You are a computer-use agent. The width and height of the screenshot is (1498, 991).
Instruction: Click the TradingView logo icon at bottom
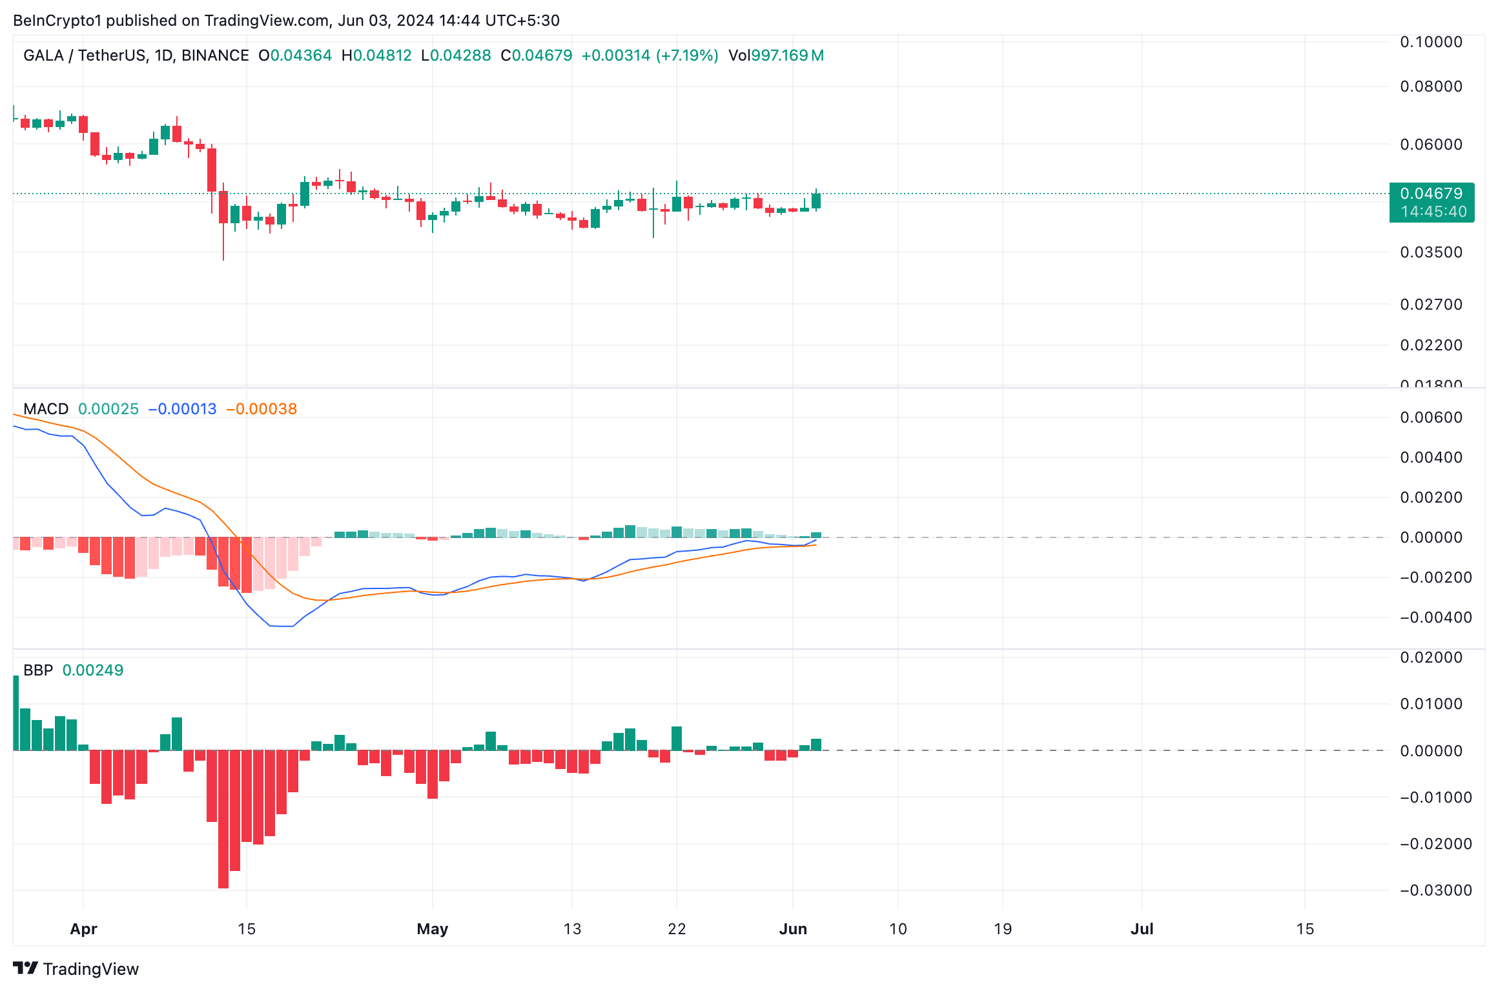tap(26, 968)
